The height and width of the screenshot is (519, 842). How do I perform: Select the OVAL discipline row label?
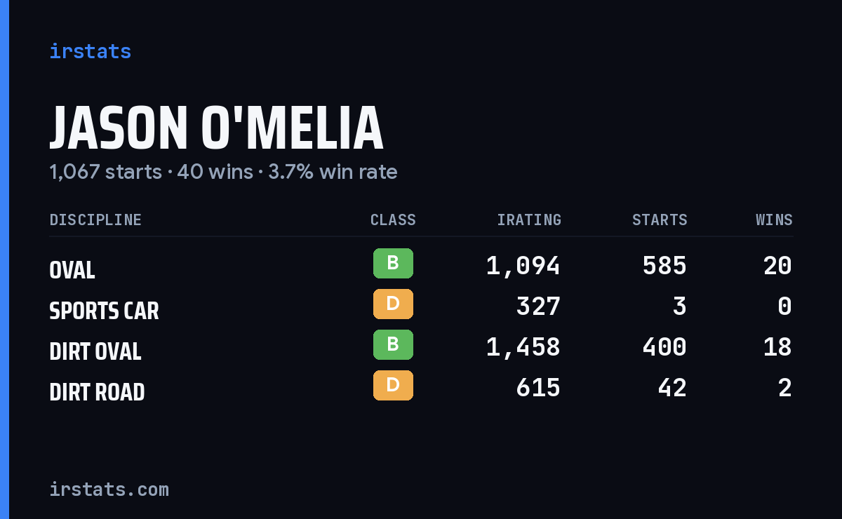(x=72, y=270)
